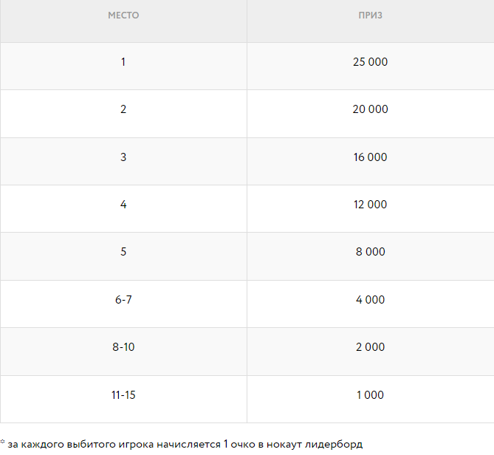494x455 pixels.
Task: Select the 6-7 place range cell
Action: click(123, 300)
